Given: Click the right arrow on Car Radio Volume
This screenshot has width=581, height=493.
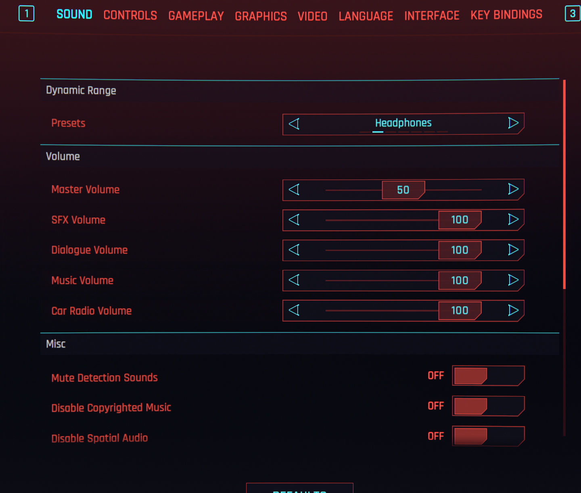Looking at the screenshot, I should pos(514,311).
